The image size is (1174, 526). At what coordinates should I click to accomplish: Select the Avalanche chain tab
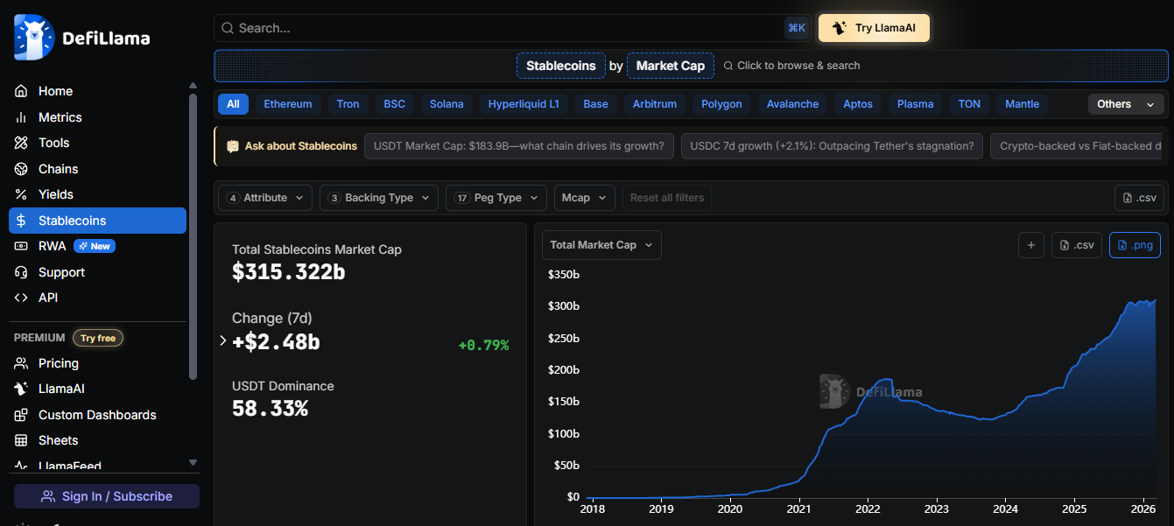click(x=792, y=104)
